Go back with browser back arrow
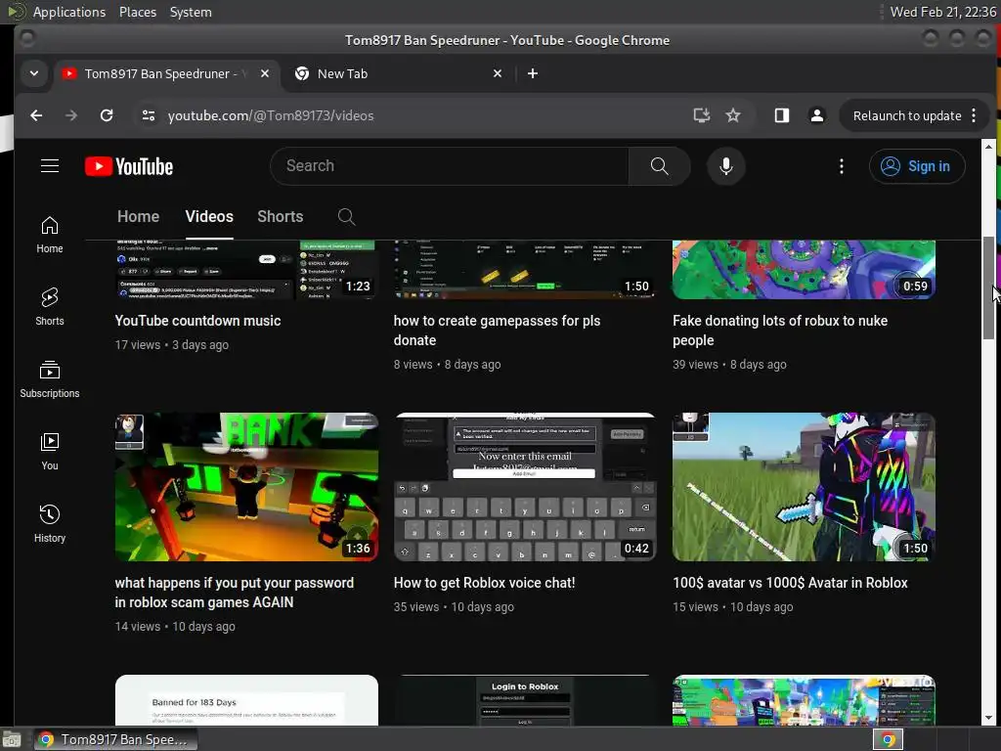The height and width of the screenshot is (751, 1001). [36, 115]
